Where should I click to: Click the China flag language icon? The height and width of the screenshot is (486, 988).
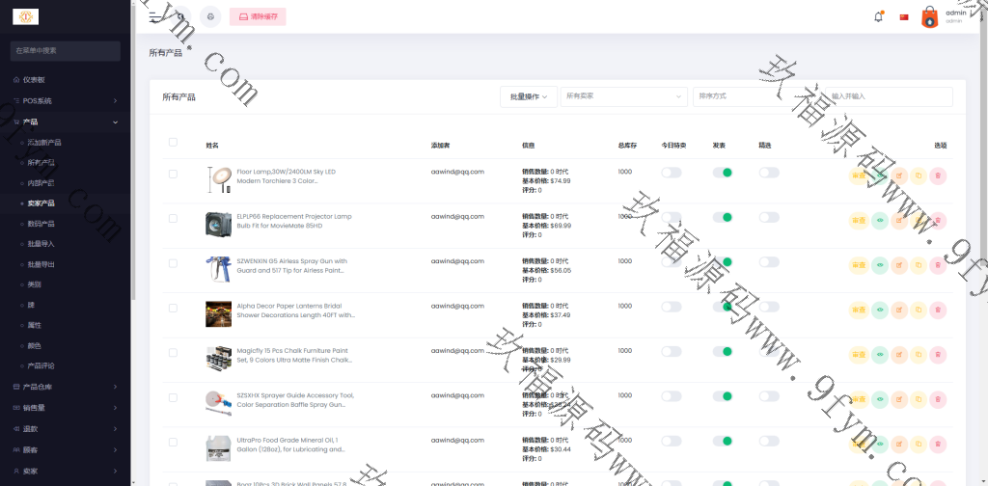[x=904, y=16]
